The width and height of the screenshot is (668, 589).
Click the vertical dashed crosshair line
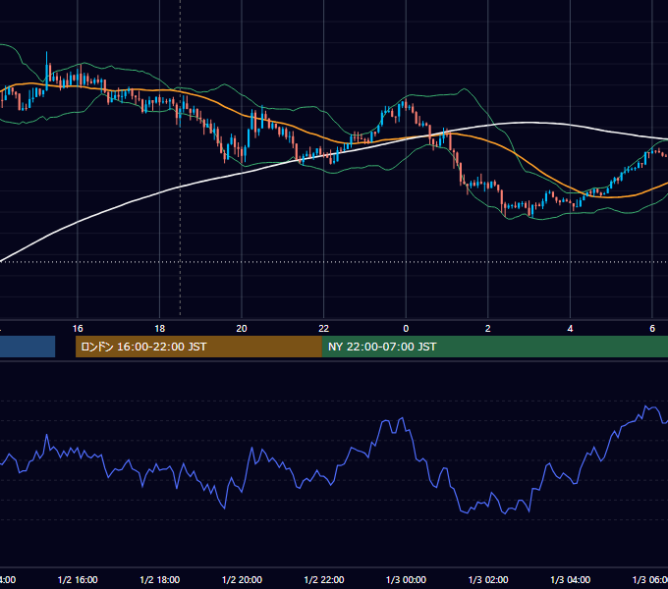180,159
